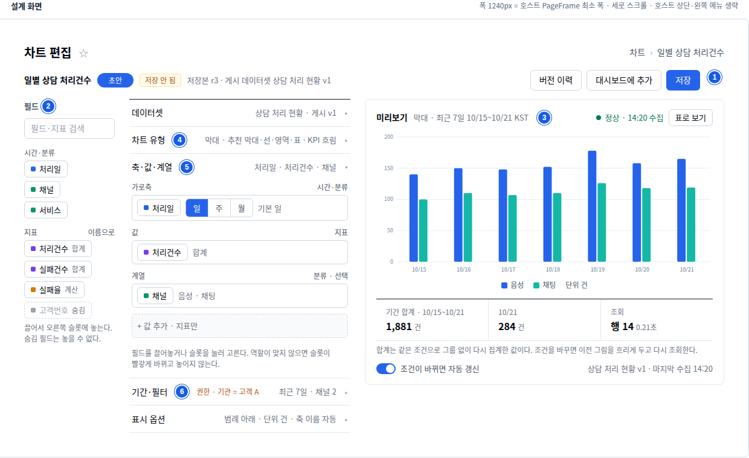
Task: Click the hidden 고객번호 숨김 chip
Action: coord(58,310)
